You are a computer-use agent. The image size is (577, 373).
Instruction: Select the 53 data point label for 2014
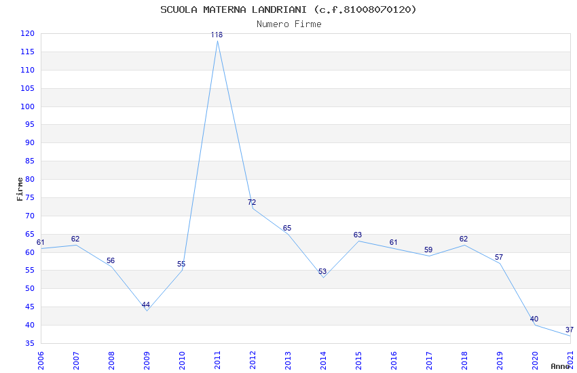(x=322, y=271)
